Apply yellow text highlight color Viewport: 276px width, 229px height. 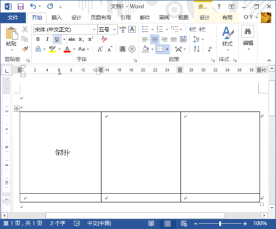(x=52, y=49)
